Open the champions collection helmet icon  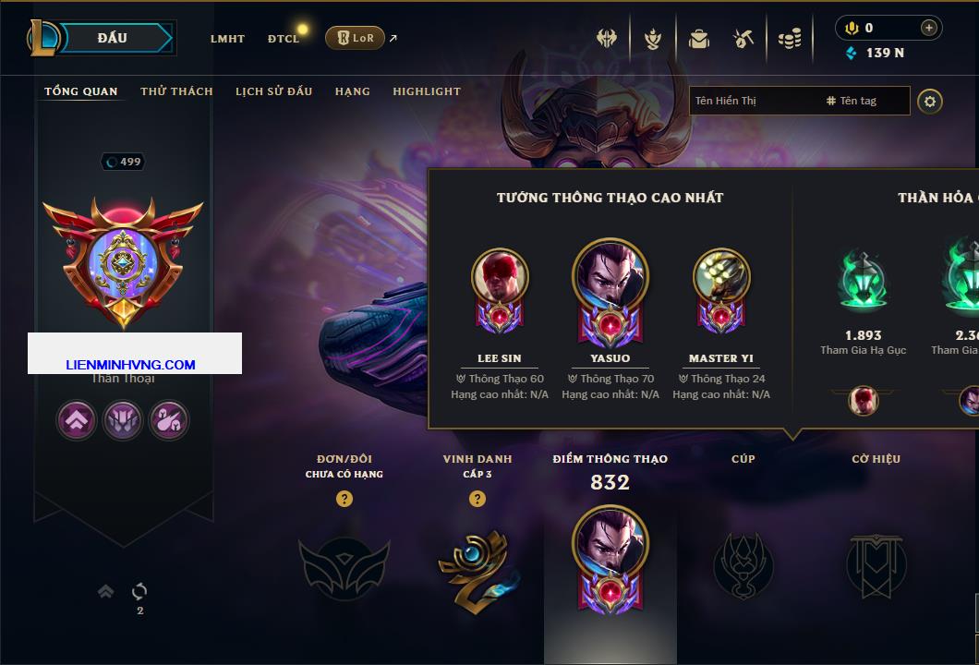606,39
